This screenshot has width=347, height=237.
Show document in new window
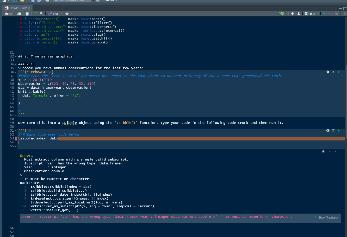19,14
